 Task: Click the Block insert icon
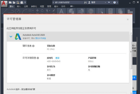click(x=81, y=11)
